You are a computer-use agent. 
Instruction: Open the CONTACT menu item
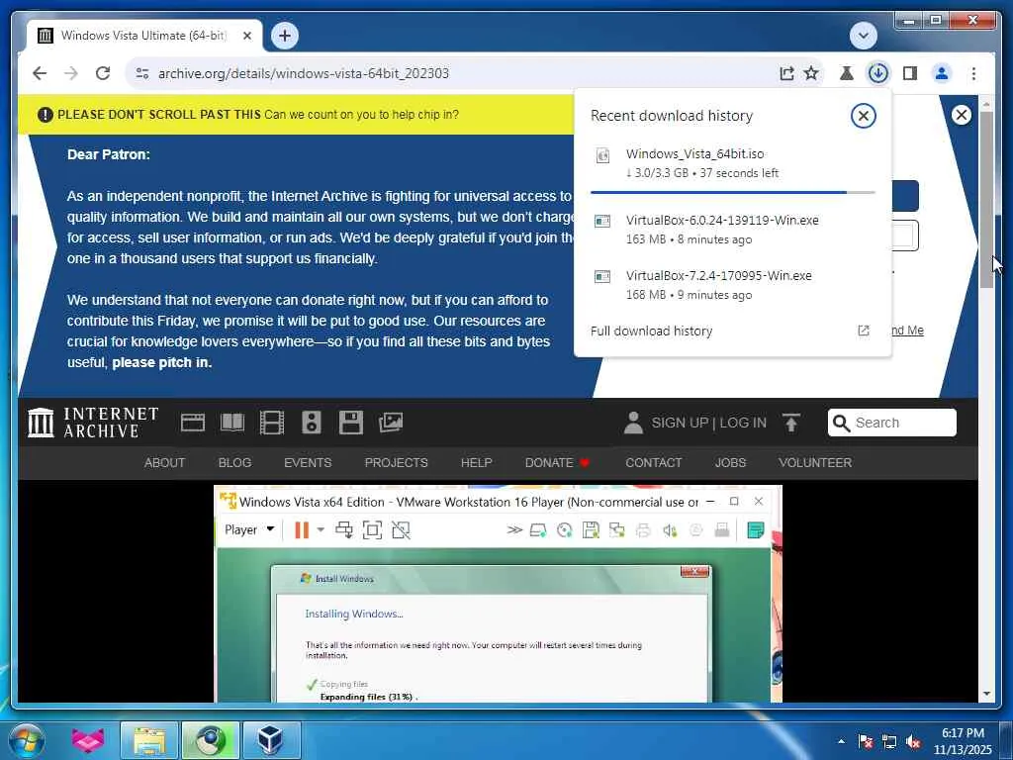pos(653,463)
